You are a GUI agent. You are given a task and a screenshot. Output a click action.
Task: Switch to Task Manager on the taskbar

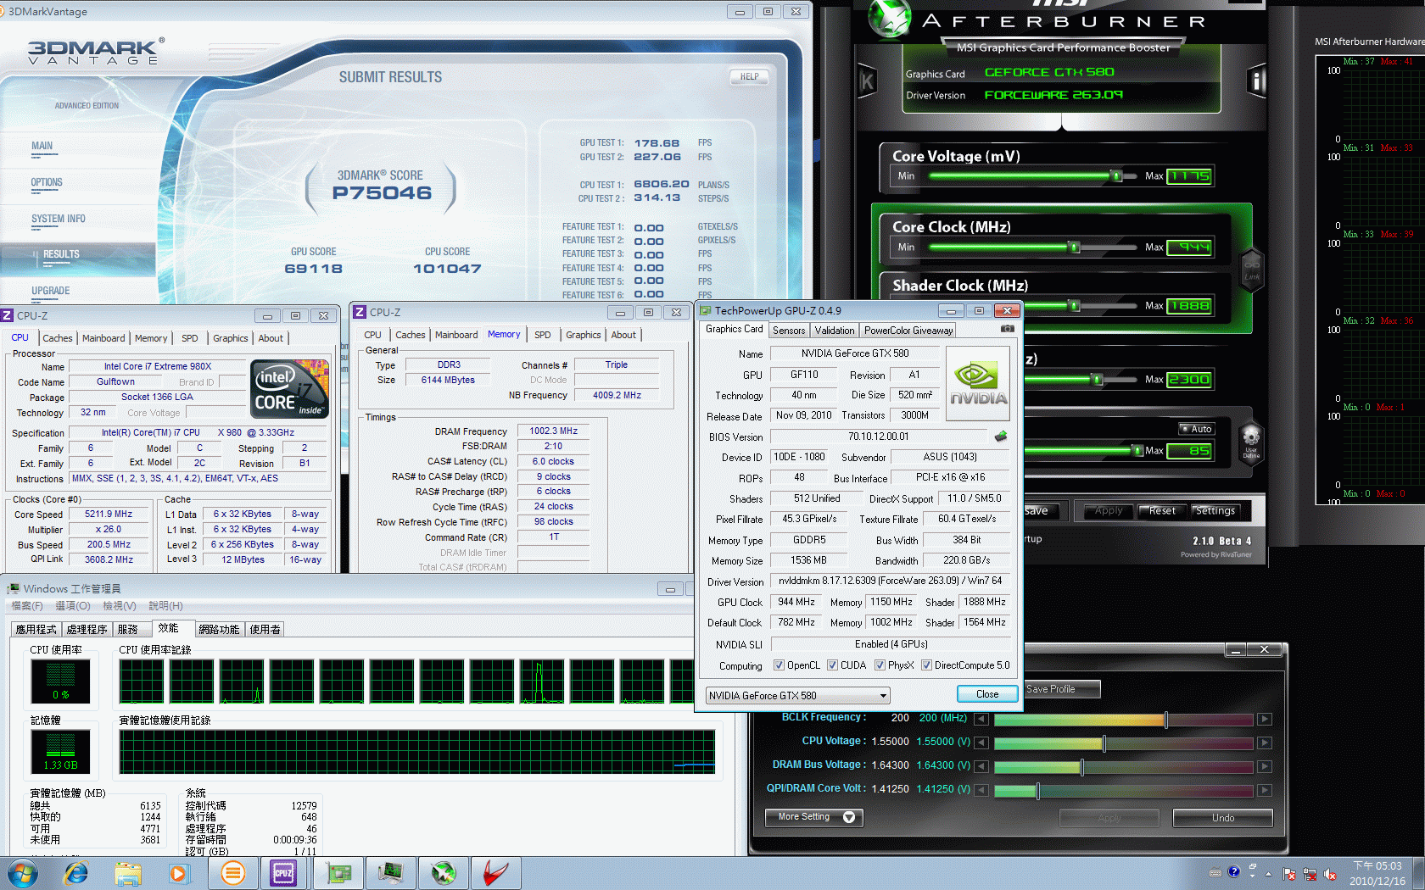coord(391,873)
